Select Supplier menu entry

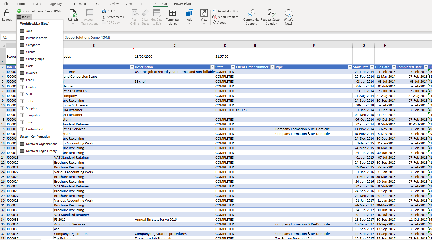point(40,108)
